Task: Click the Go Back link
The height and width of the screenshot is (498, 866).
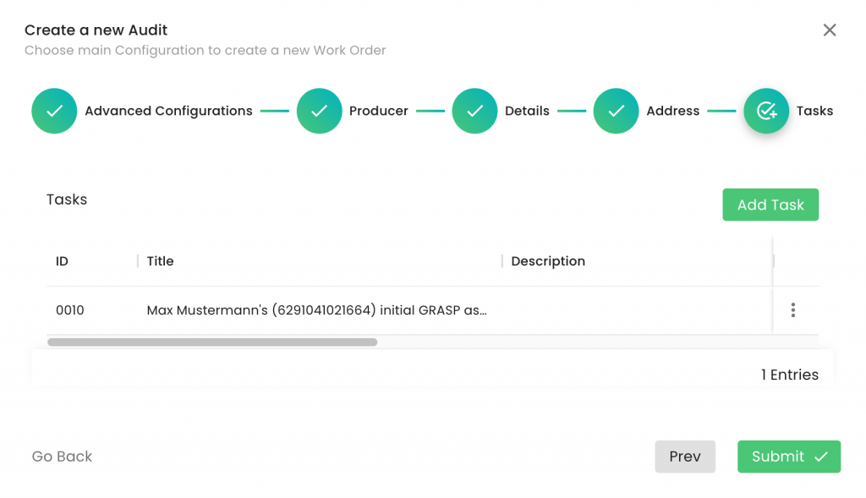Action: (62, 457)
